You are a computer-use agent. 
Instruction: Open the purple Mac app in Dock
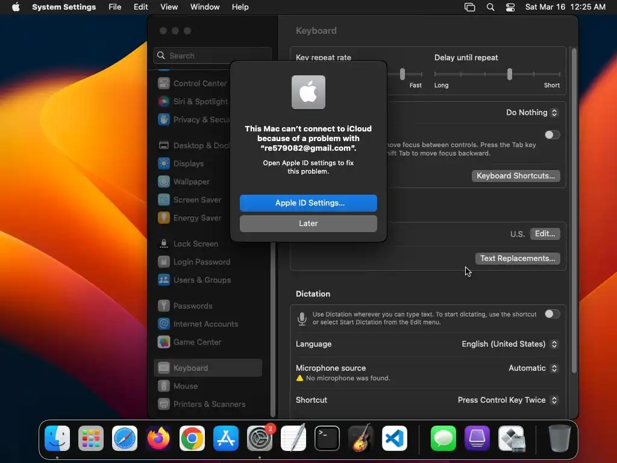[477, 438]
